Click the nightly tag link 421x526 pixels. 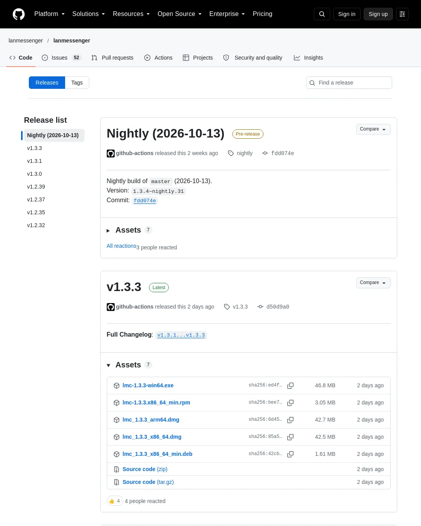pos(244,153)
